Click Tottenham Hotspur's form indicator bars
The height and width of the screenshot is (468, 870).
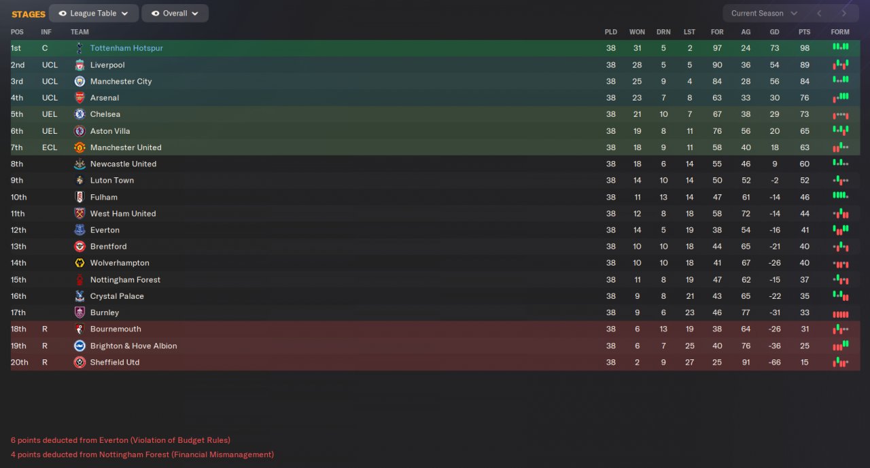(x=840, y=48)
